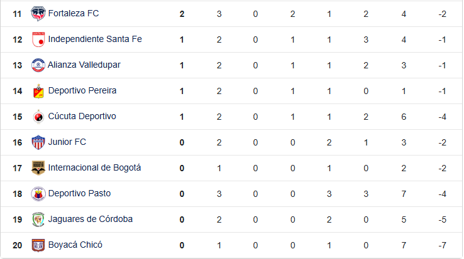Click the Independiente Santa Fe crest icon

tap(38, 40)
